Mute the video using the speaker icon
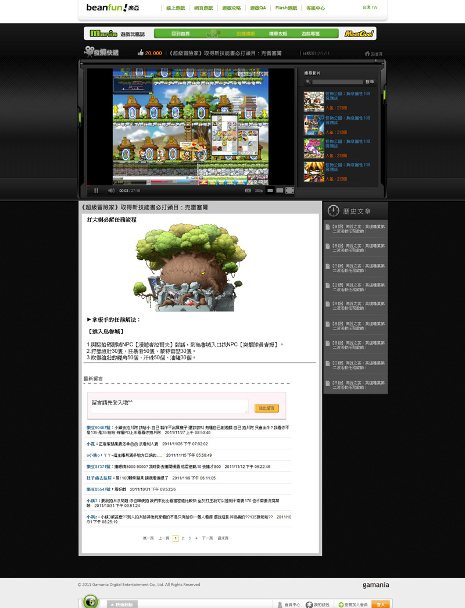 point(111,191)
